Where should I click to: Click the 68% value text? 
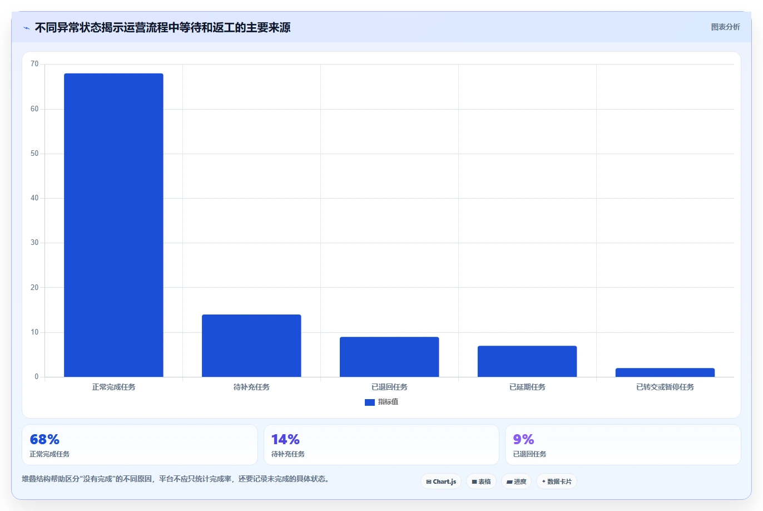tap(44, 439)
